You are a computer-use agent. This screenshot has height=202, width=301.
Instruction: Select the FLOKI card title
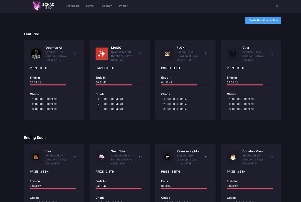(181, 48)
